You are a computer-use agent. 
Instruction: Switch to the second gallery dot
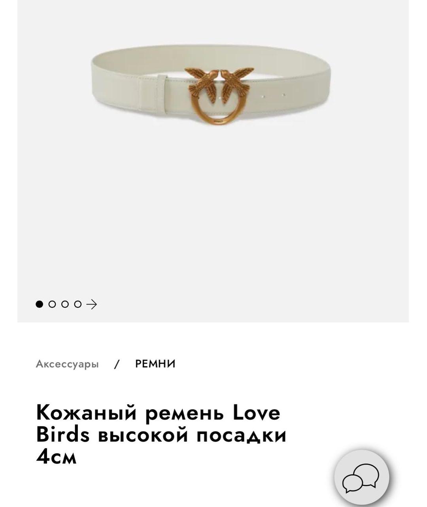[52, 304]
